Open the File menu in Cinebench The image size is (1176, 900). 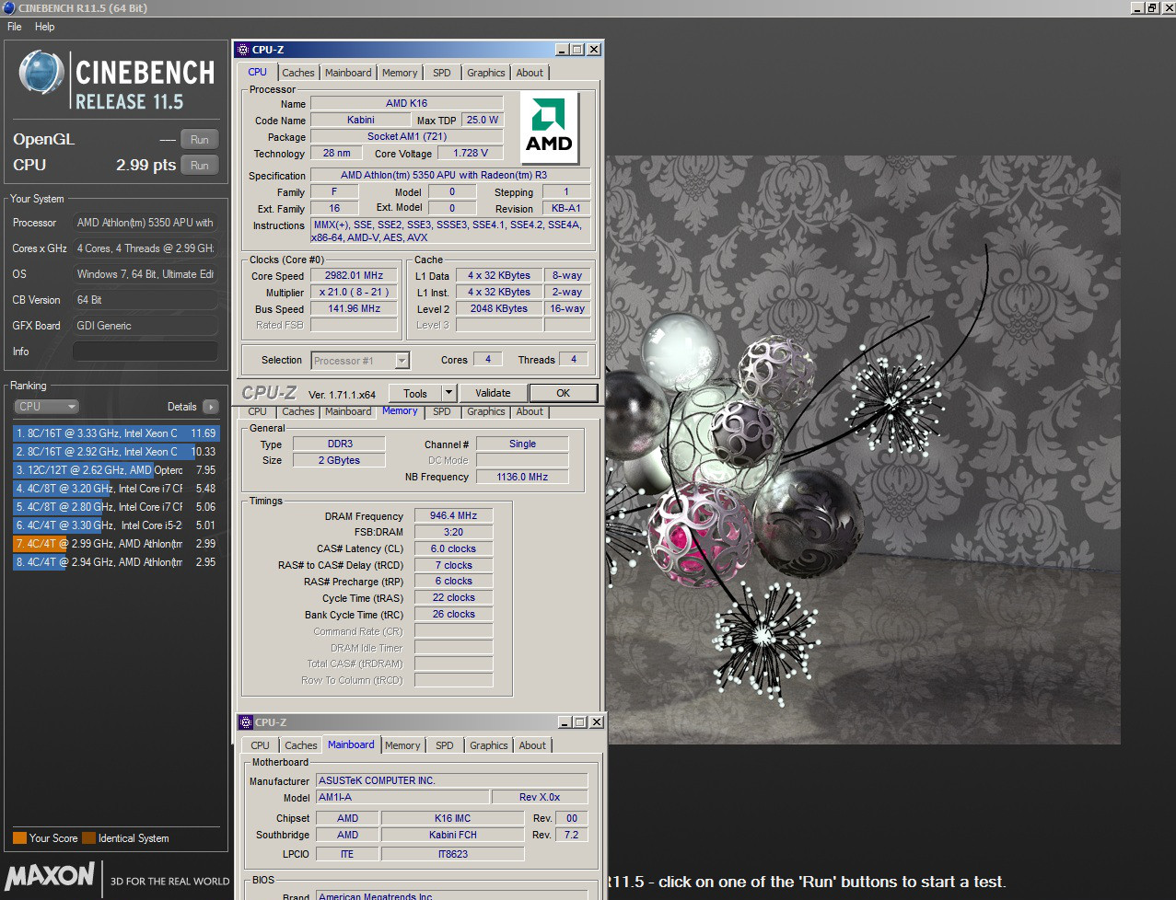coord(15,27)
